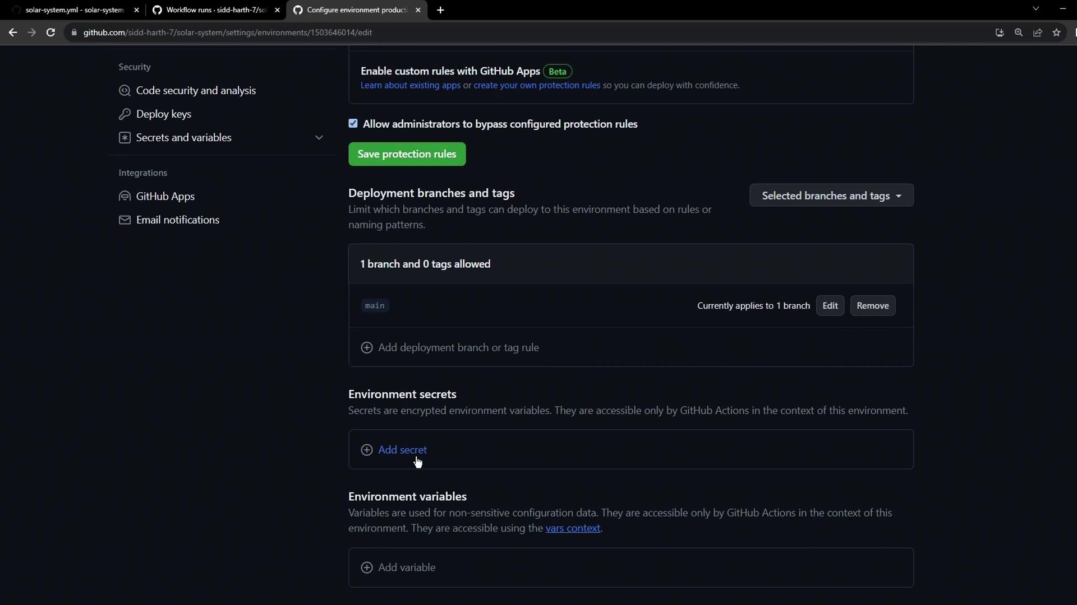Remove the main branch rule
The image size is (1077, 605).
click(x=872, y=306)
